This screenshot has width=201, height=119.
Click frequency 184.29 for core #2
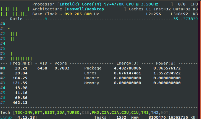point(20,78)
